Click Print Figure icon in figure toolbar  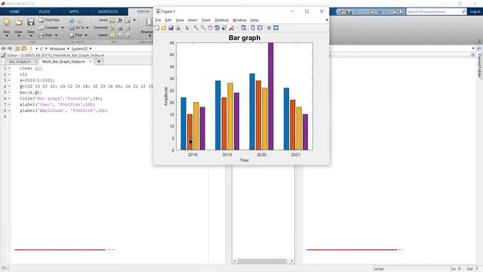tap(178, 28)
